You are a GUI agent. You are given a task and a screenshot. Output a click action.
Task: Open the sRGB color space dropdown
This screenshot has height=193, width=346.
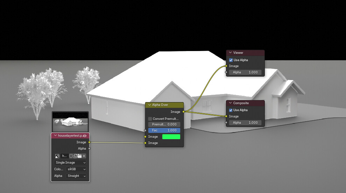click(76, 169)
